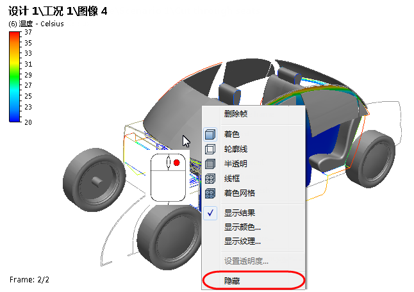Click the 轮廓线 outline cube icon

[x=210, y=149]
